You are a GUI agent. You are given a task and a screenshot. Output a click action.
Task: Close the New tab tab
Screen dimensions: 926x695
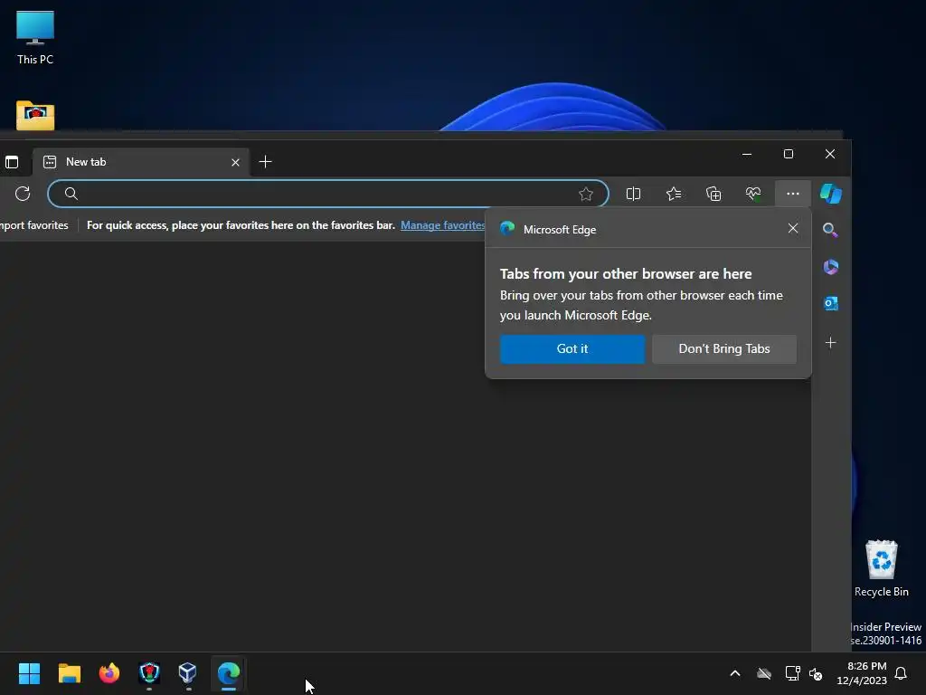pyautogui.click(x=235, y=163)
